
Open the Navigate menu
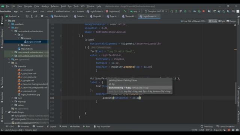pos(28,6)
